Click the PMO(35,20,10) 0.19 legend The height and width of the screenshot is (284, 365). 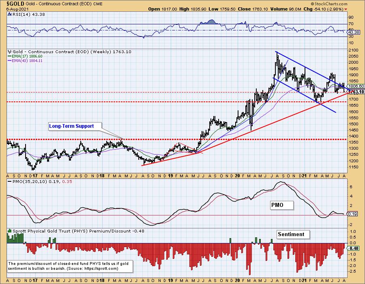point(34,182)
